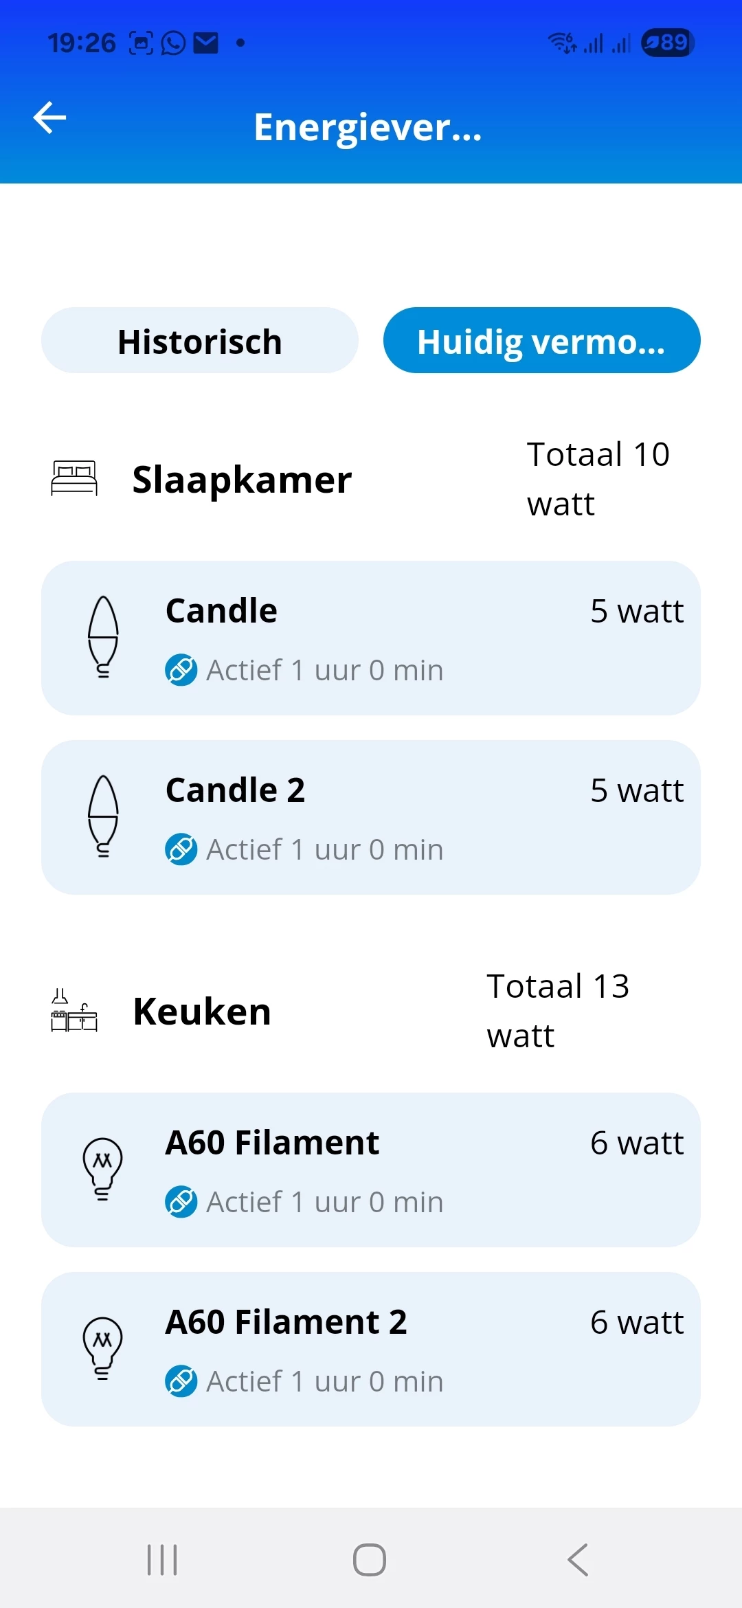Open the A60 Filament 2 device name
The width and height of the screenshot is (742, 1608).
(286, 1322)
